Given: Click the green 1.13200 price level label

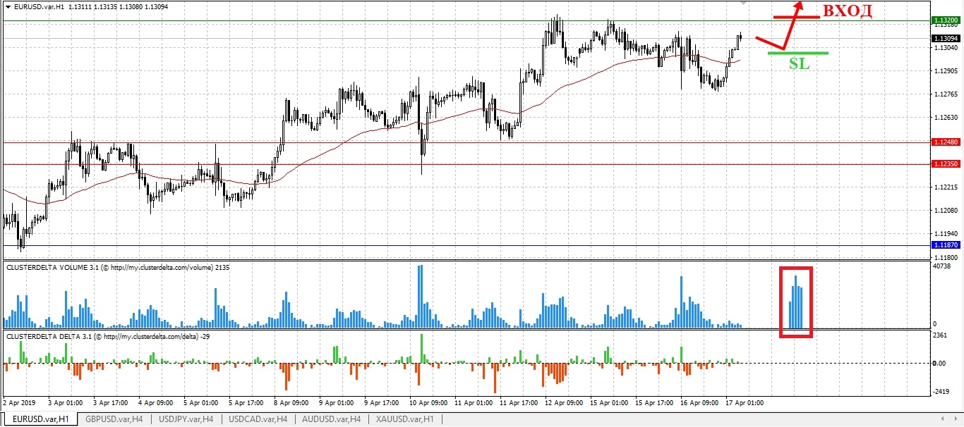Looking at the screenshot, I should (945, 20).
